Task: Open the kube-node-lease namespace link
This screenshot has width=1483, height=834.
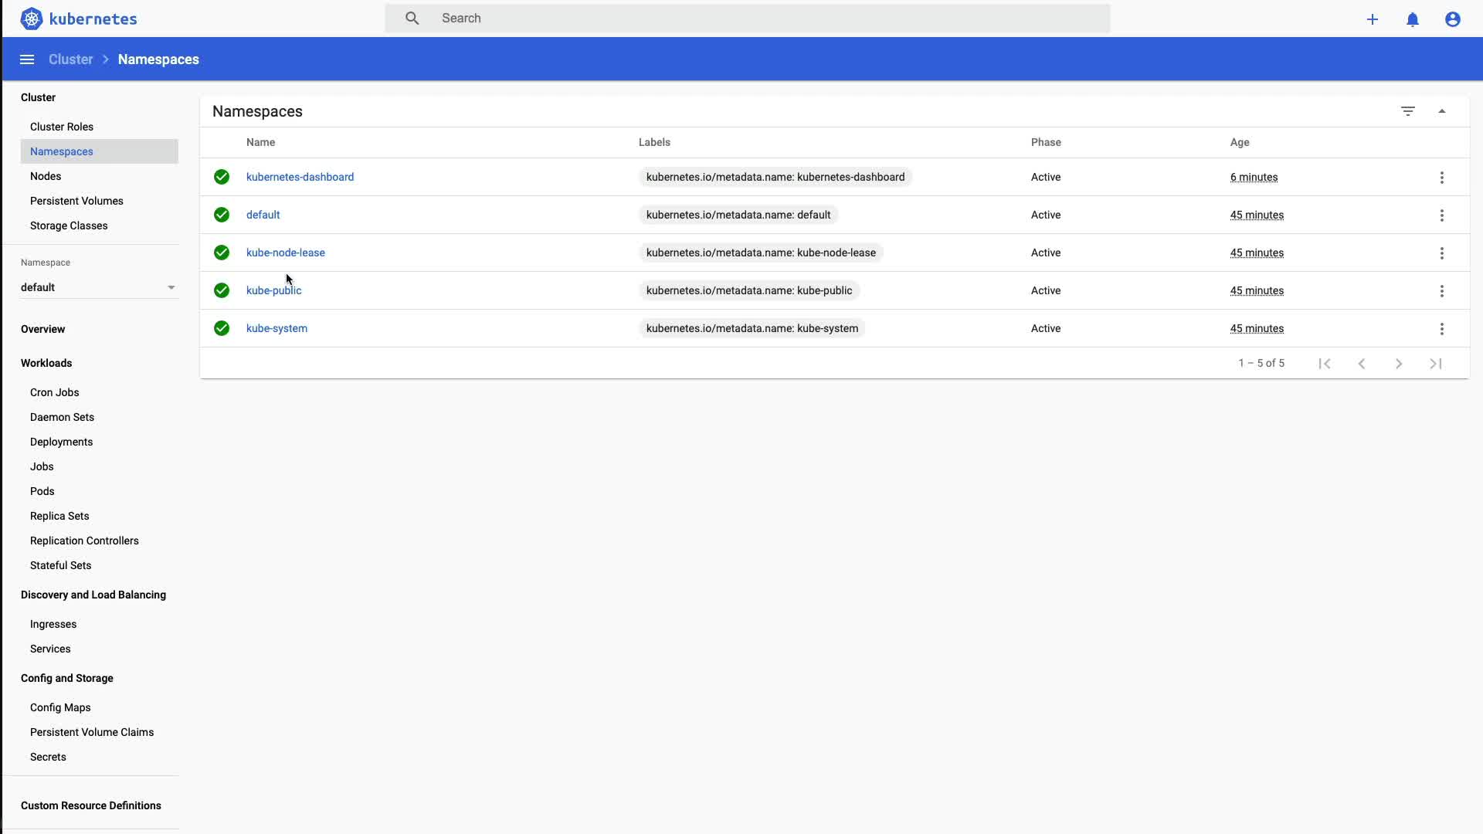Action: (285, 253)
